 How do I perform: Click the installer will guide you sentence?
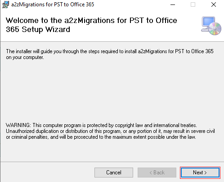pyautogui.click(x=110, y=51)
